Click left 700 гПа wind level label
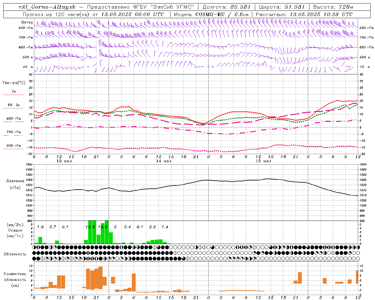 (x=26, y=37)
